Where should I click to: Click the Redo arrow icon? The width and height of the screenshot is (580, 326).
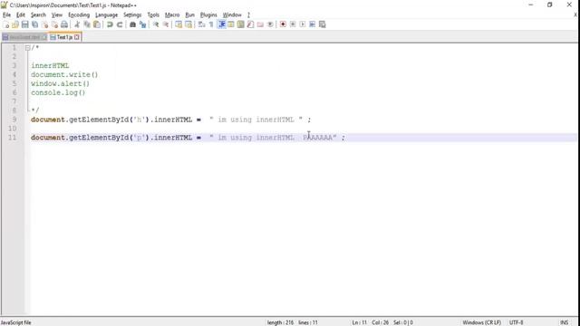[x=119, y=24]
